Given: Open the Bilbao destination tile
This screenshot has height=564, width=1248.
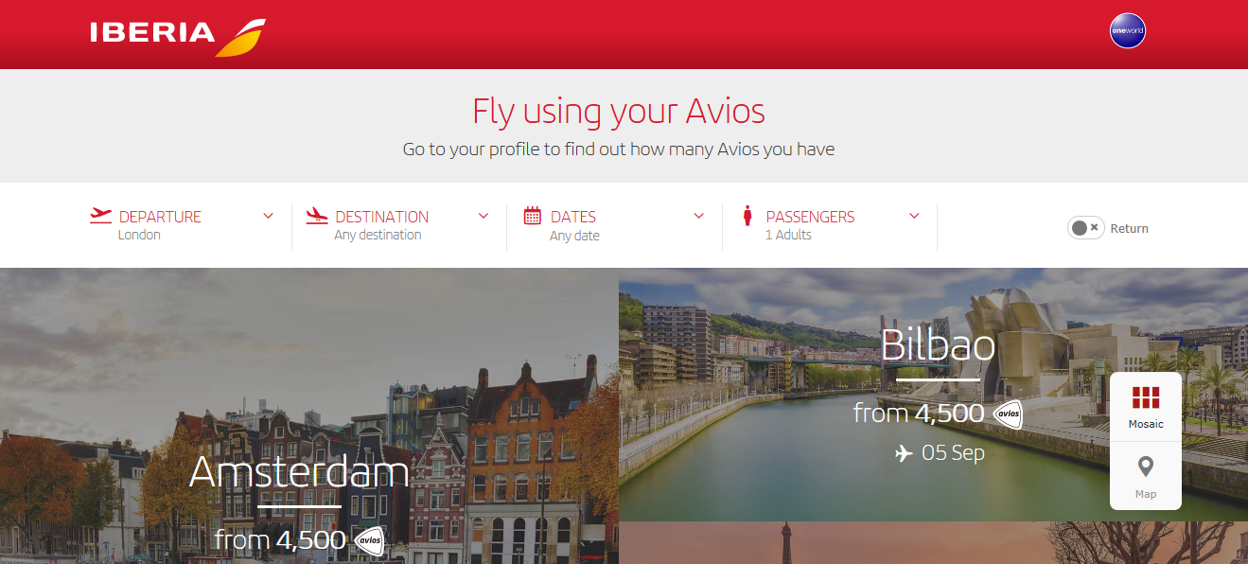Looking at the screenshot, I should (933, 395).
